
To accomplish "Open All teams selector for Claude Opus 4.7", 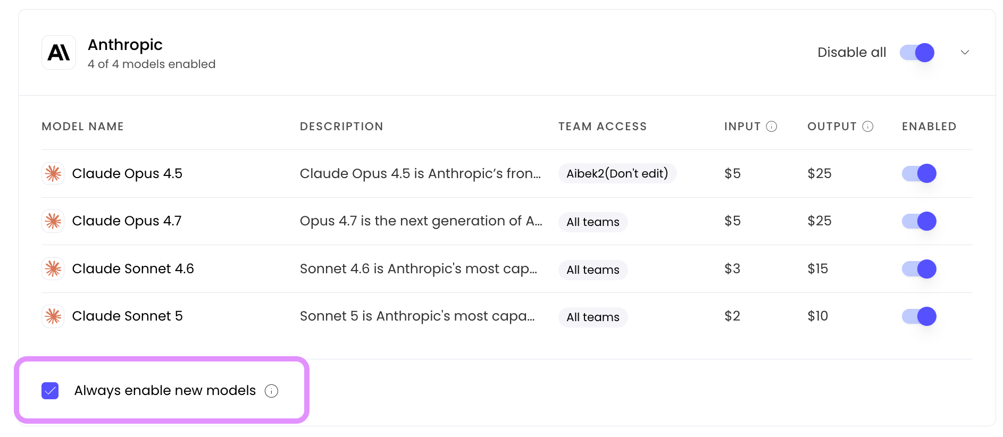I will (x=593, y=222).
